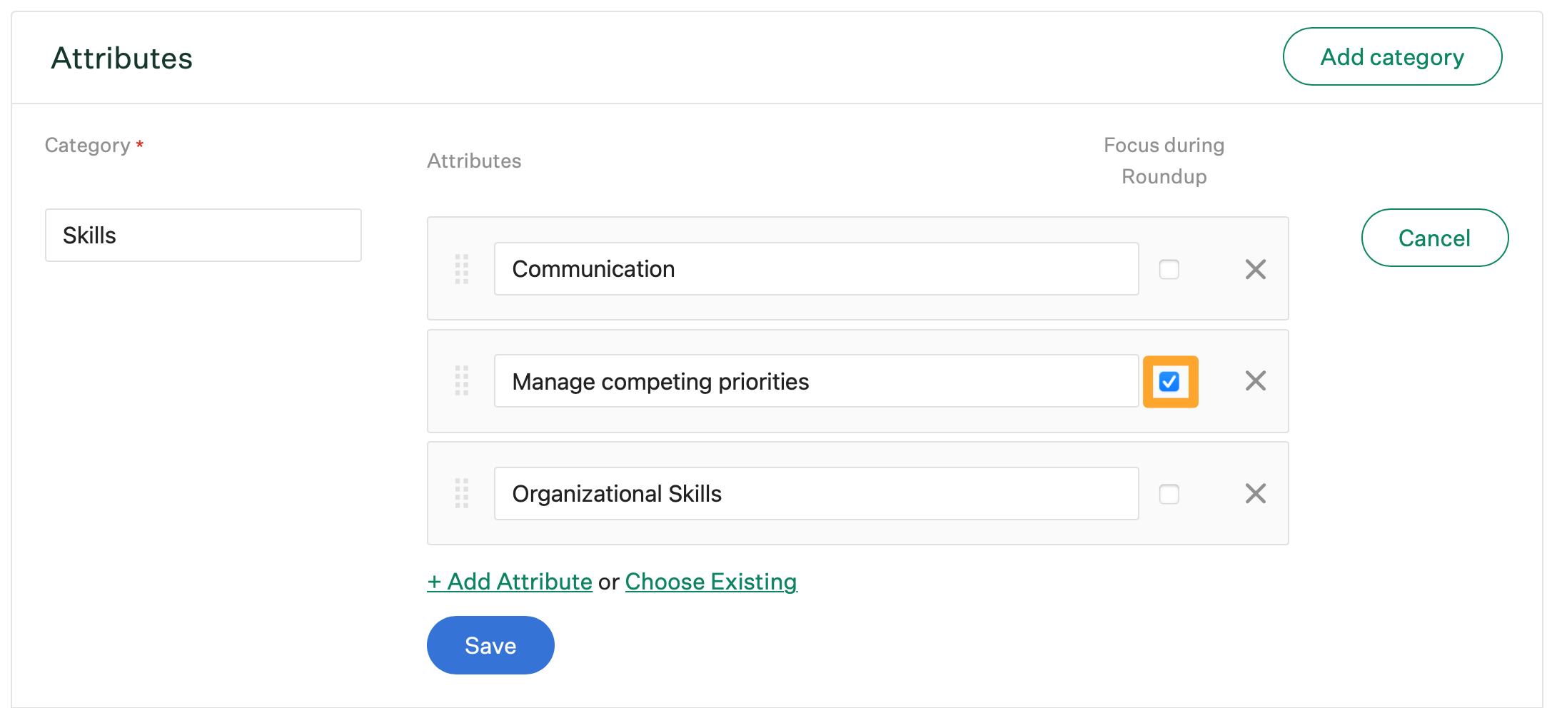Uncheck Focus for Manage competing priorities
This screenshot has width=1552, height=708.
click(1169, 382)
